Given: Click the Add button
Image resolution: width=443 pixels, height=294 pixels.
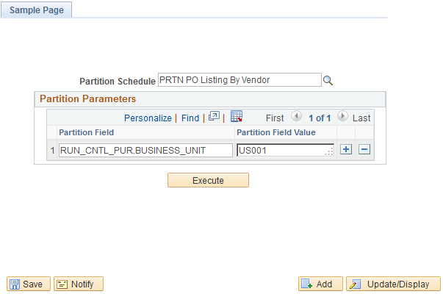Looking at the screenshot, I should coord(320,284).
